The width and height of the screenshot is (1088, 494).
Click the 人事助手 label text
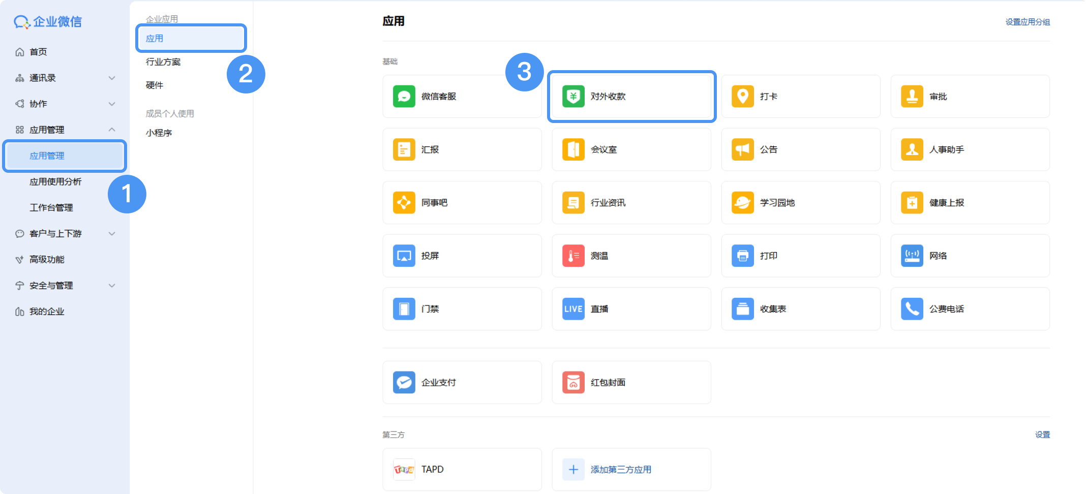pyautogui.click(x=947, y=149)
